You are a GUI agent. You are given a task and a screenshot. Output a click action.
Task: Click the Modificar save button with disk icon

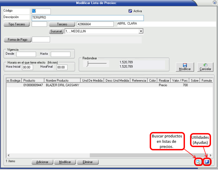(185, 67)
